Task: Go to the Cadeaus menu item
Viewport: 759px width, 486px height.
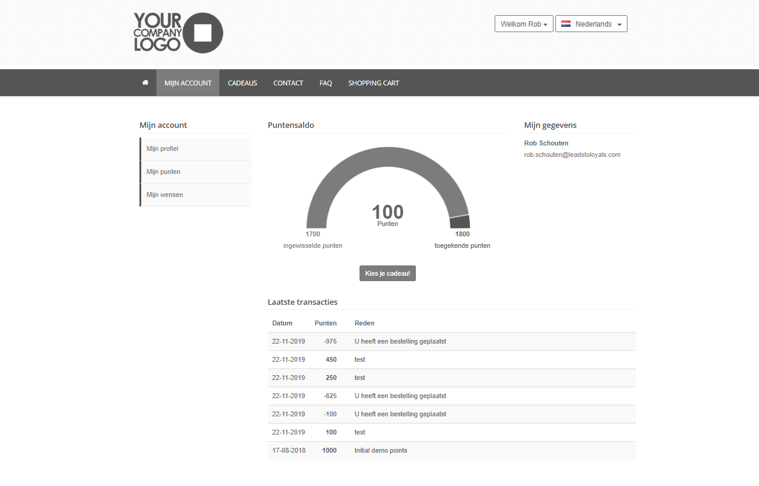Action: tap(242, 83)
